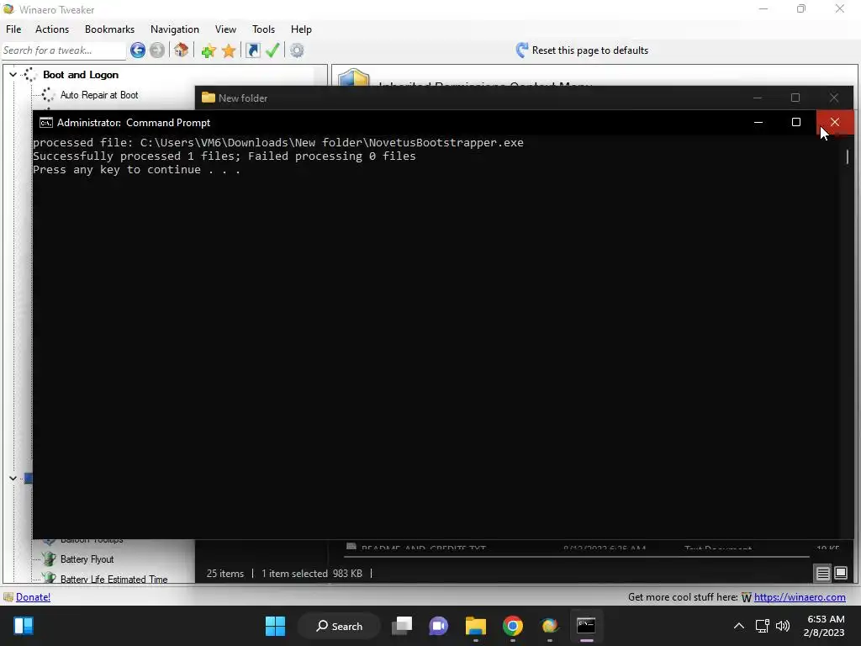The width and height of the screenshot is (861, 646).
Task: Open the Widgets panel taskbar icon
Action: tap(24, 626)
